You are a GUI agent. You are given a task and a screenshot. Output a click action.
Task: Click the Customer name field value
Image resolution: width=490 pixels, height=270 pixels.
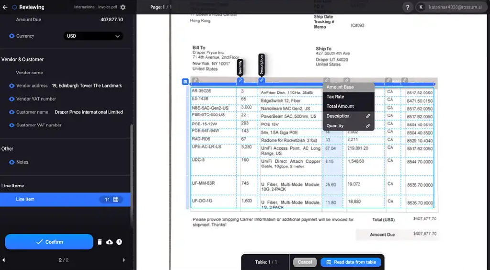(x=89, y=112)
